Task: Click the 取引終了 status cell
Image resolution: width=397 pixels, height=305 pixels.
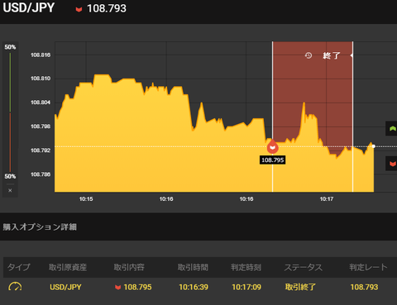Action: click(x=300, y=287)
